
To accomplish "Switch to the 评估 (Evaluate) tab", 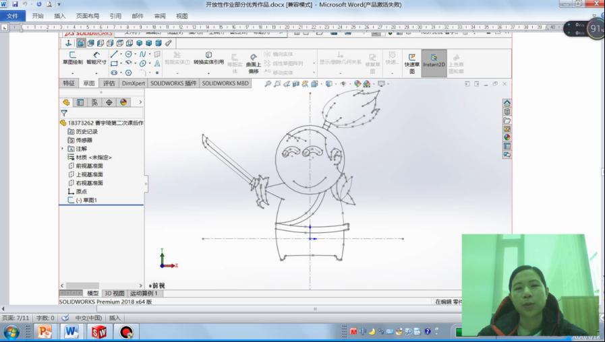I will [x=109, y=83].
